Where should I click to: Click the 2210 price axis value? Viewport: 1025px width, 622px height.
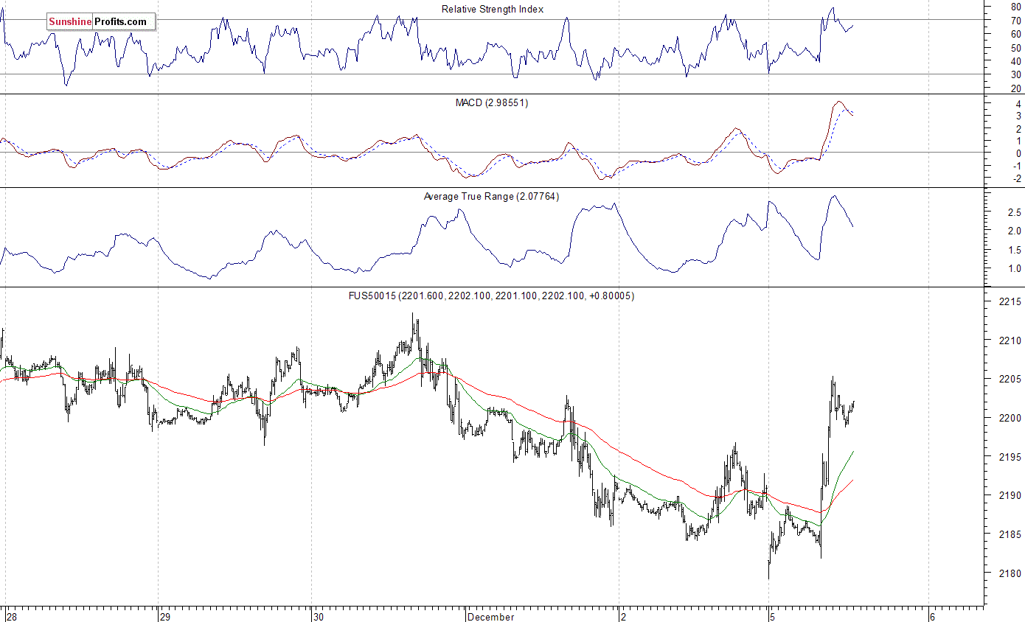tap(1010, 340)
